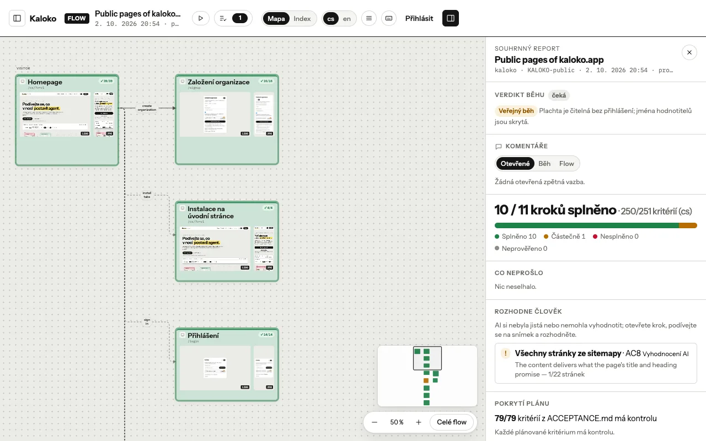Open Založení organizace 1280 desktop screenshot
The width and height of the screenshot is (706, 441).
[x=215, y=114]
